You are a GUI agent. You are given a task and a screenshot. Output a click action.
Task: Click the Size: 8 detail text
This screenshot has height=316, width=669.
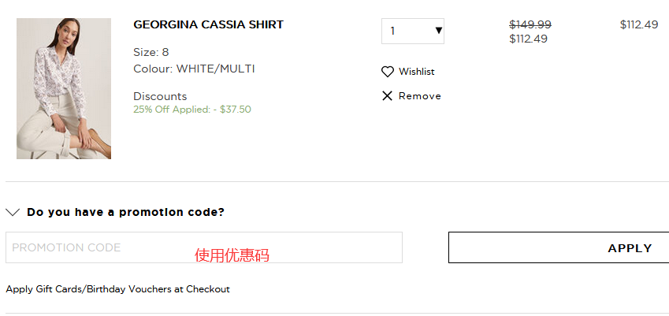coord(151,53)
